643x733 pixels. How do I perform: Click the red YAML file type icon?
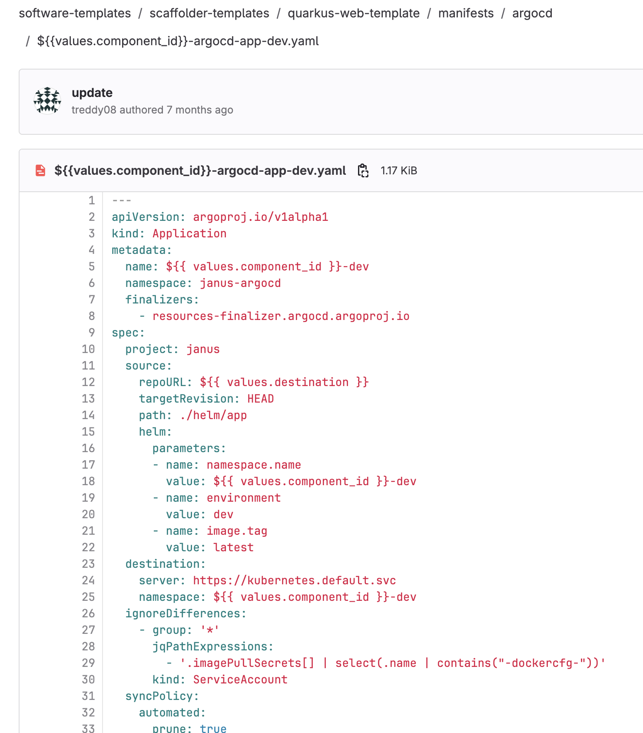(40, 170)
